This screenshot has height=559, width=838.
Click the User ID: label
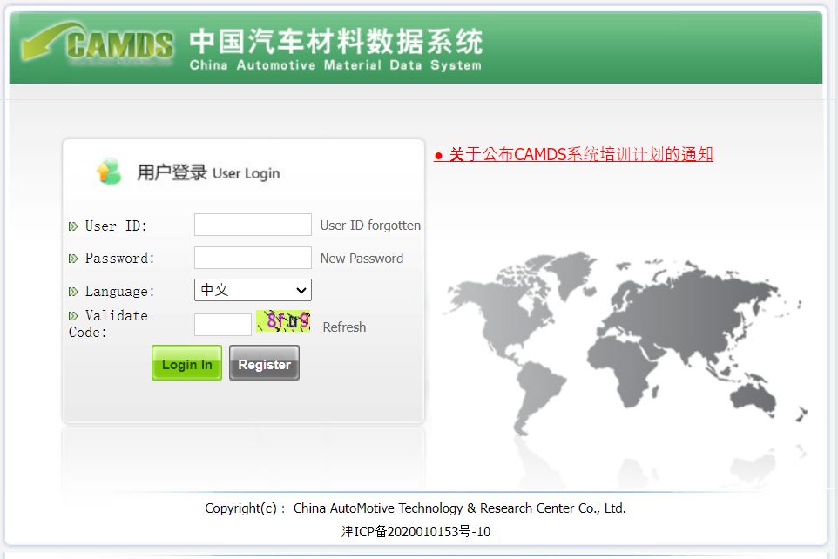pyautogui.click(x=116, y=226)
